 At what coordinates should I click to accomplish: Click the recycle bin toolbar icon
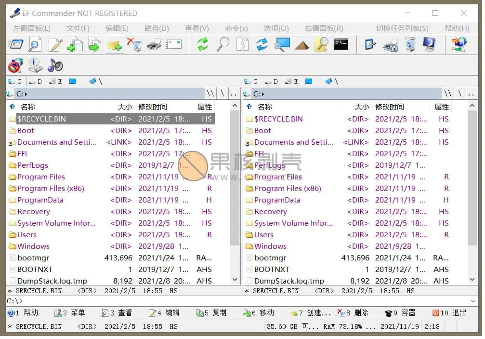(x=410, y=45)
